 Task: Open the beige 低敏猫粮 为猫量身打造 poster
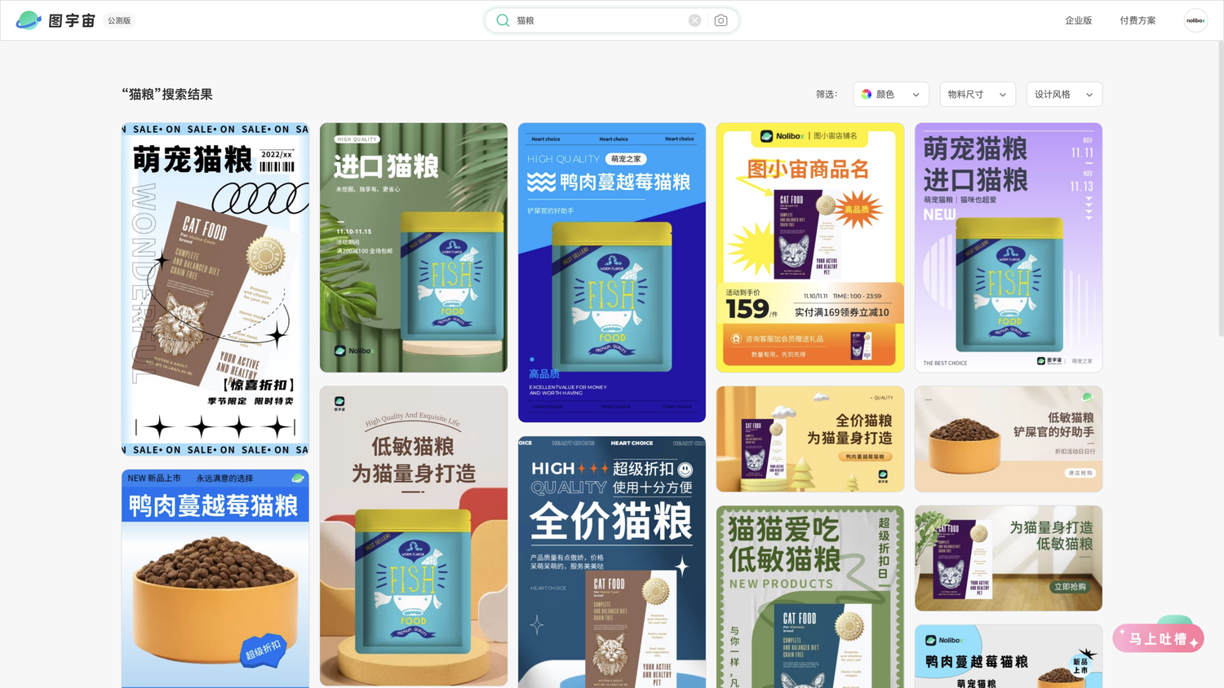point(414,536)
